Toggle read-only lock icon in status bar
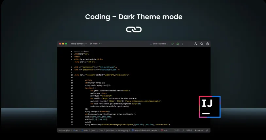 click(207, 130)
